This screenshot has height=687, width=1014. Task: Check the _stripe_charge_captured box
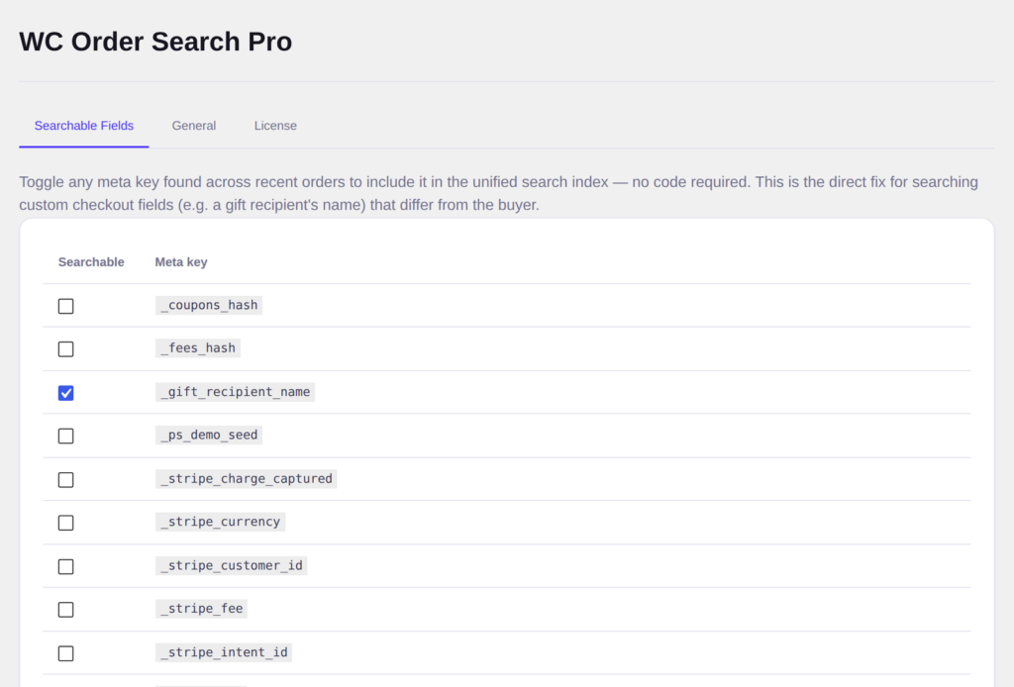click(x=66, y=479)
